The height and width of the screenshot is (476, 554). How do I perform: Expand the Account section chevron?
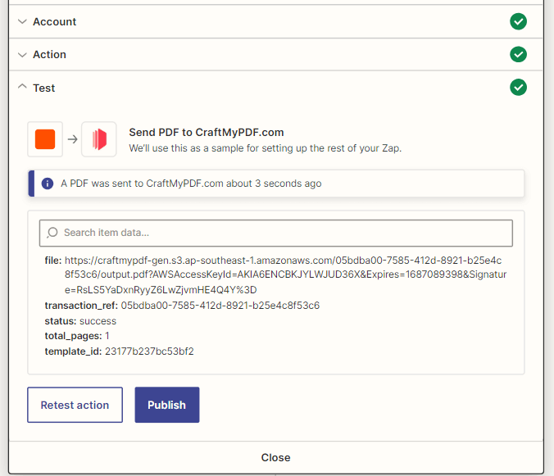[x=22, y=21]
